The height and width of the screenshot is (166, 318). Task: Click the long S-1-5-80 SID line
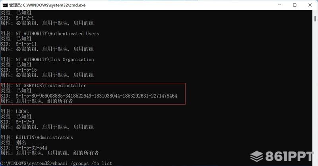click(x=89, y=96)
